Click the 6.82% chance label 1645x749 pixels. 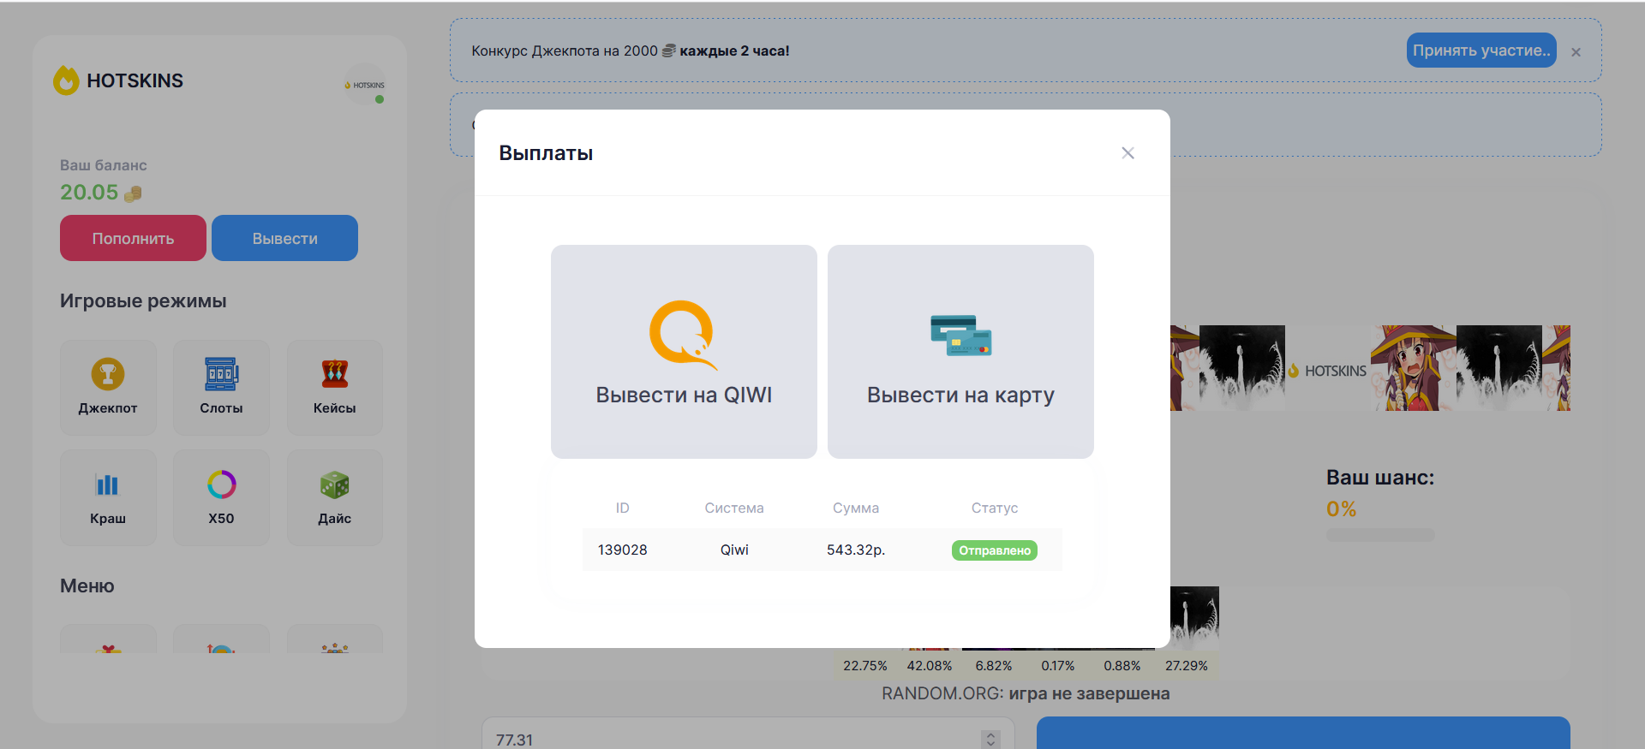click(x=994, y=665)
